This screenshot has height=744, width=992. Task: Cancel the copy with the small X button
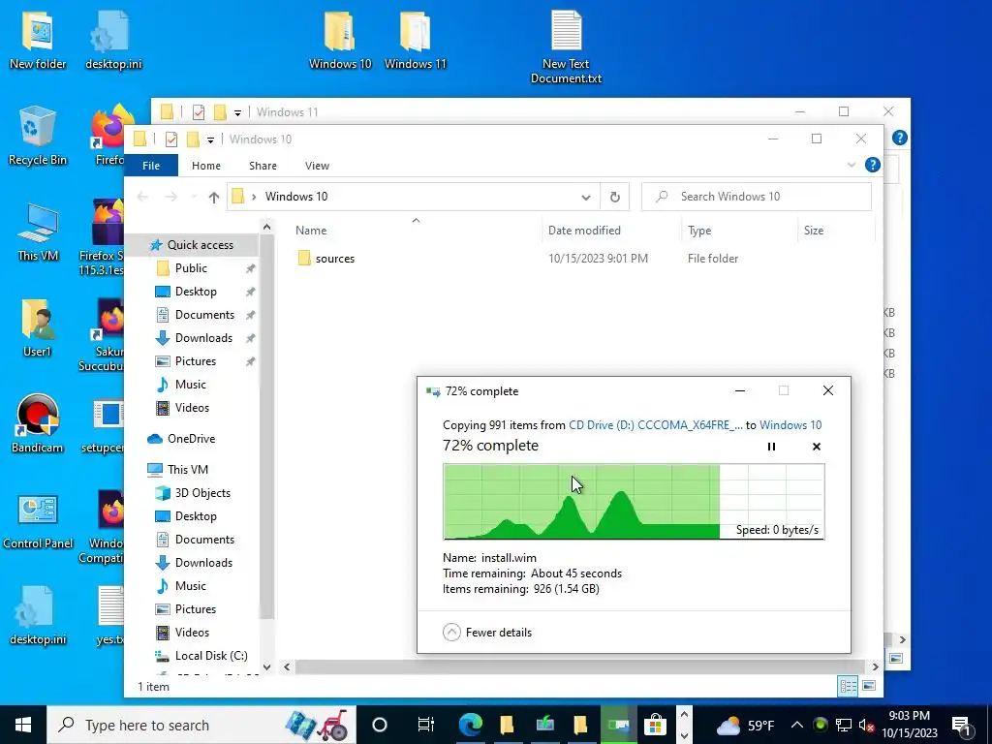[816, 447]
